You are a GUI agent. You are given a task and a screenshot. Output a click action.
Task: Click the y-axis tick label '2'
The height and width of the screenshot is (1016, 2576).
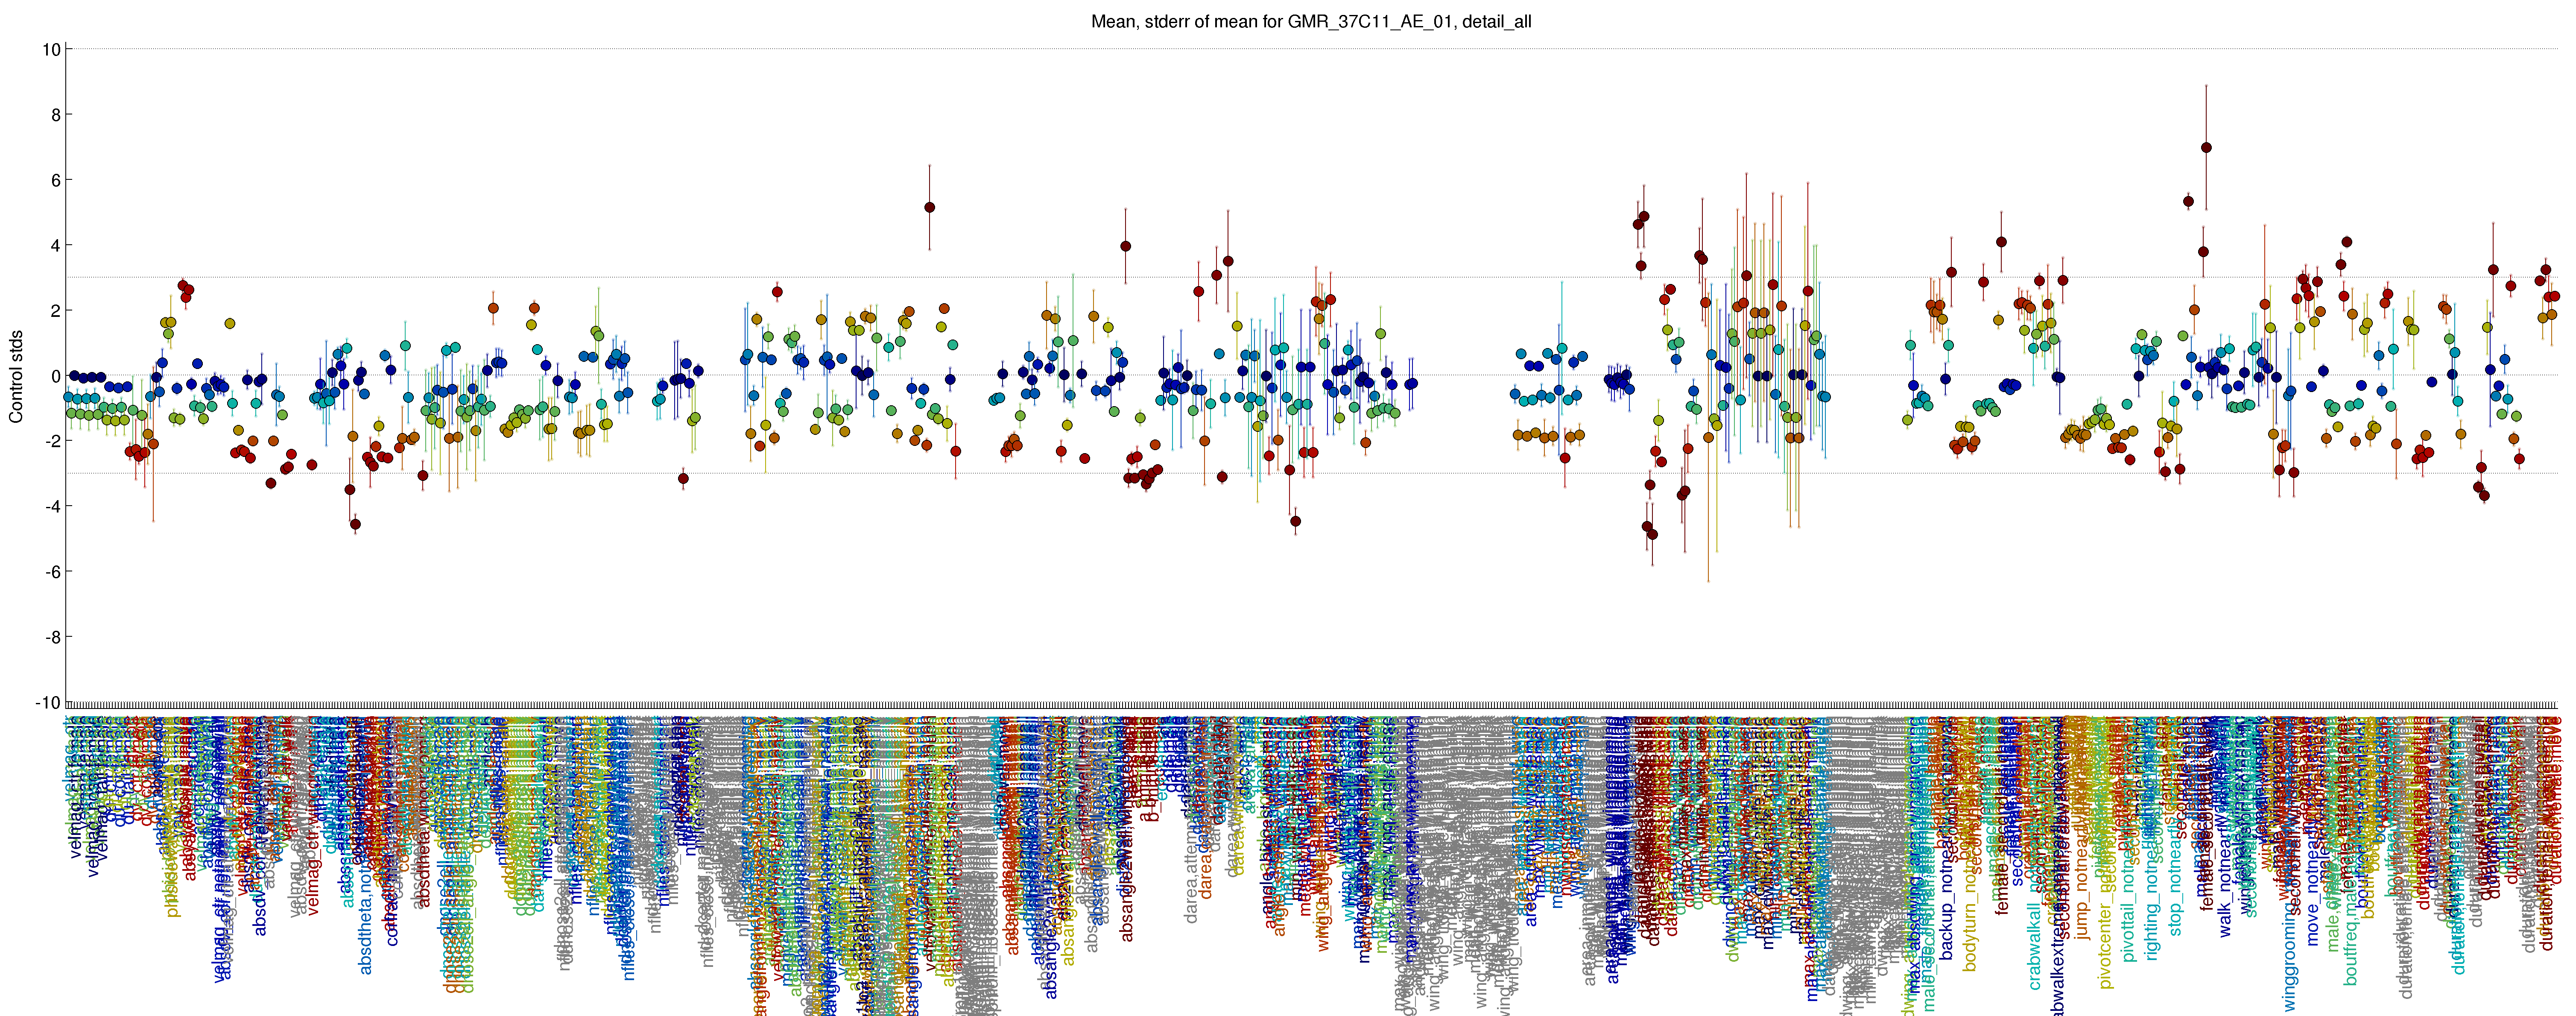coord(56,311)
